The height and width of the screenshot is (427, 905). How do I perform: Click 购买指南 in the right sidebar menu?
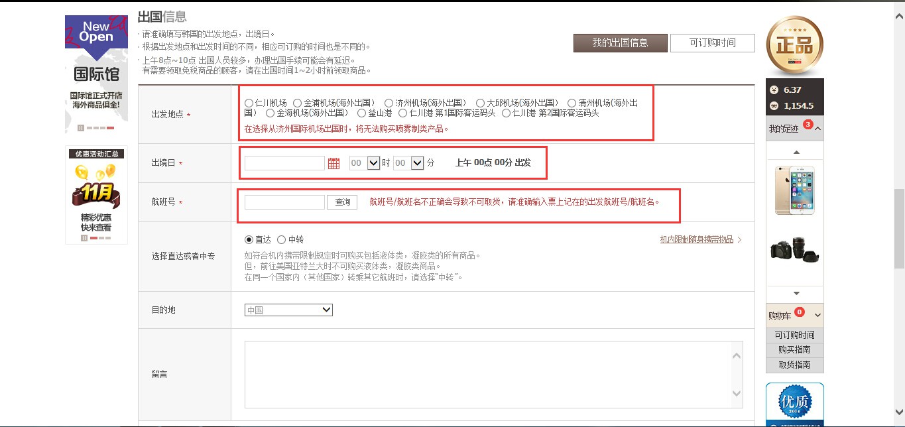coord(794,349)
